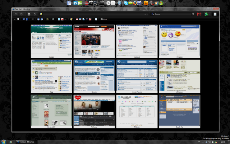
Task: Click the Google search input field
Action: coord(173,14)
